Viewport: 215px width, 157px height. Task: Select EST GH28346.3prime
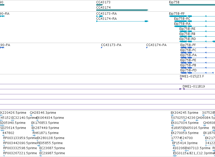(43, 113)
